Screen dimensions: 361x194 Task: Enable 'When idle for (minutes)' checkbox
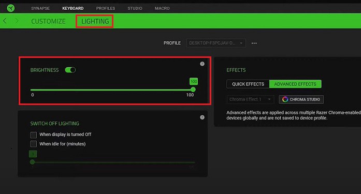[33, 144]
